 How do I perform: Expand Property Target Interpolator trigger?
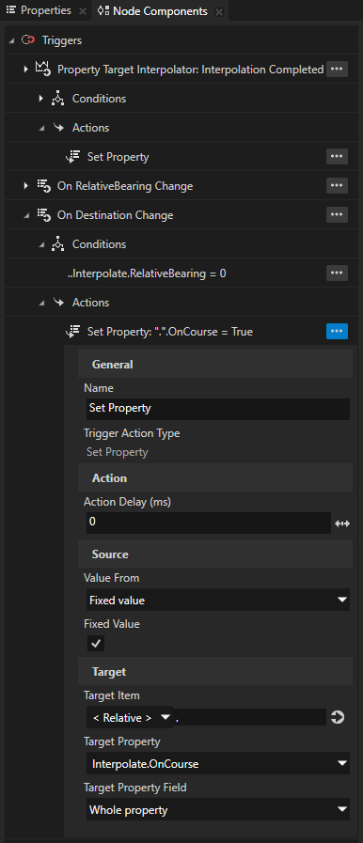(25, 70)
